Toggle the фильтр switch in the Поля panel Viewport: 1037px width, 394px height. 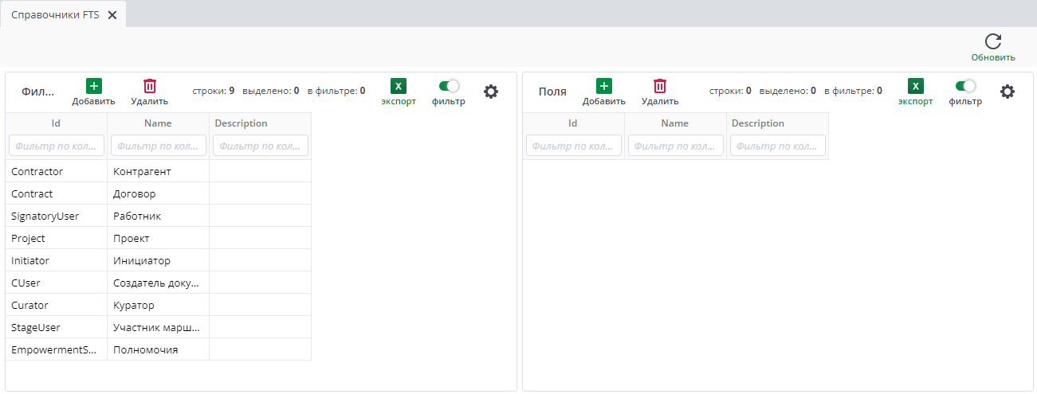click(965, 86)
